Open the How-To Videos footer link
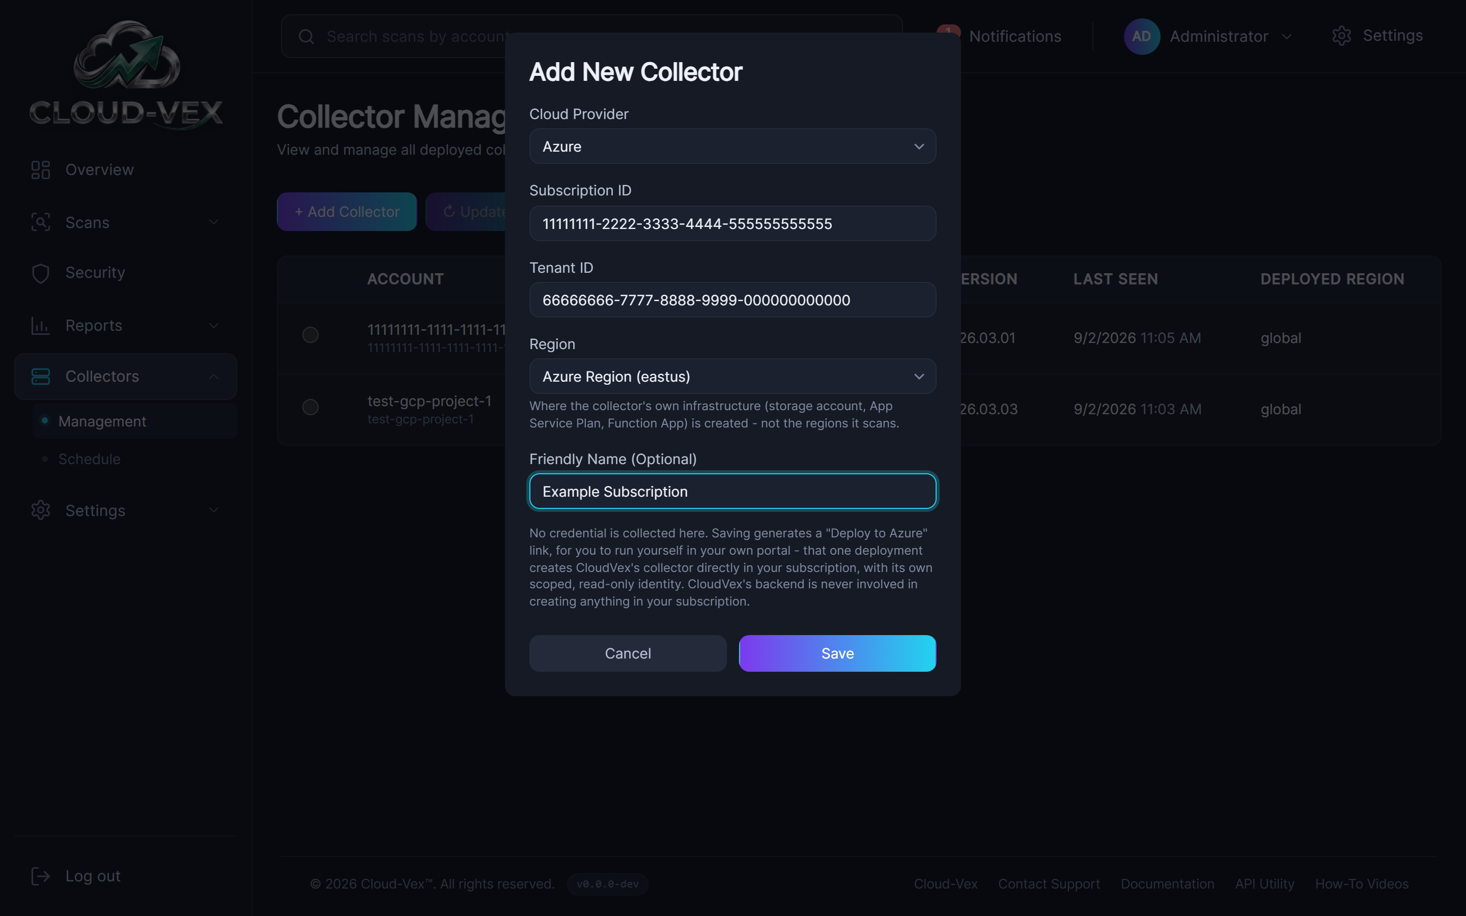 [x=1361, y=884]
